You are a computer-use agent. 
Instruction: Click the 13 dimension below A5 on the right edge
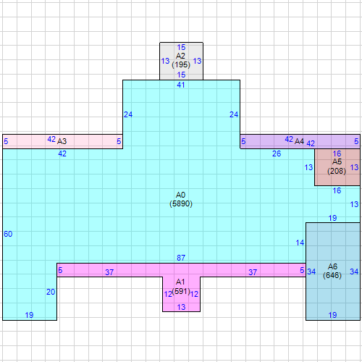coord(354,204)
